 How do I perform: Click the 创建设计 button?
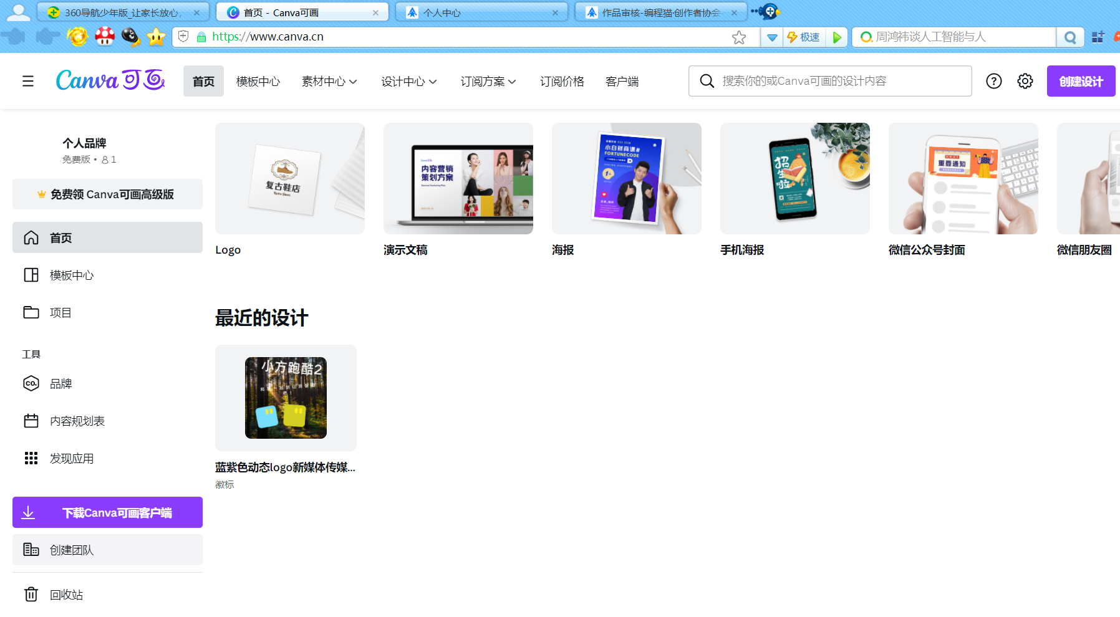point(1081,81)
